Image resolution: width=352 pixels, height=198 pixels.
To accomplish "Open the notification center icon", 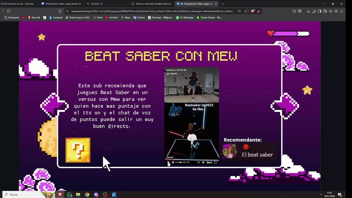I will tap(340, 194).
